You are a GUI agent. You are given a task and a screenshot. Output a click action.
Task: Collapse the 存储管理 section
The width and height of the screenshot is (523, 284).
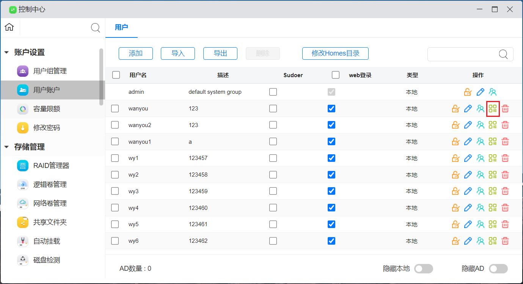(x=6, y=147)
